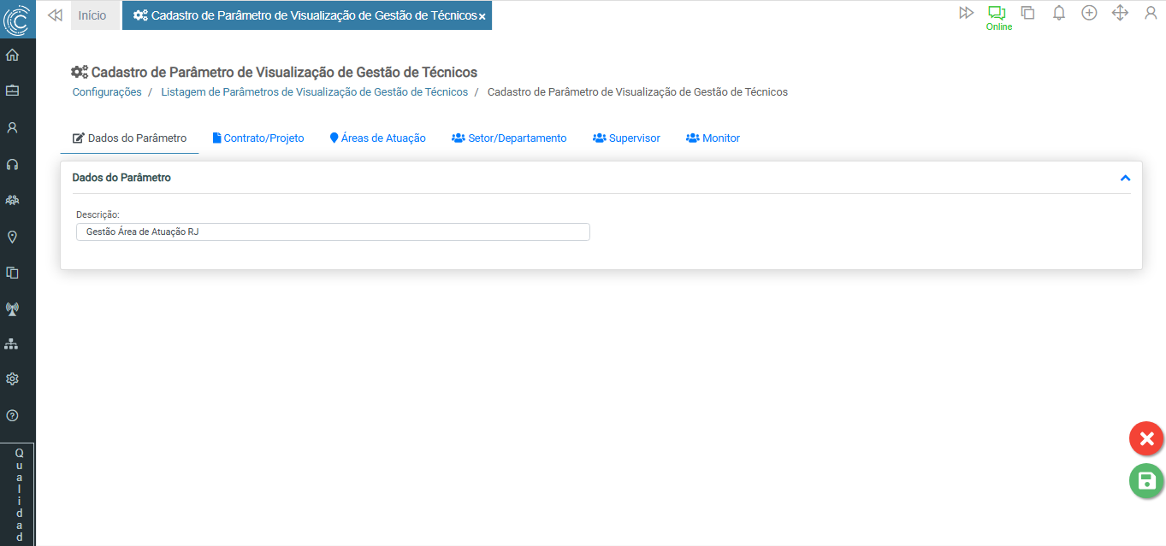Viewport: 1166px width, 546px height.
Task: Collapse the sidebar with double-left arrow
Action: point(56,15)
